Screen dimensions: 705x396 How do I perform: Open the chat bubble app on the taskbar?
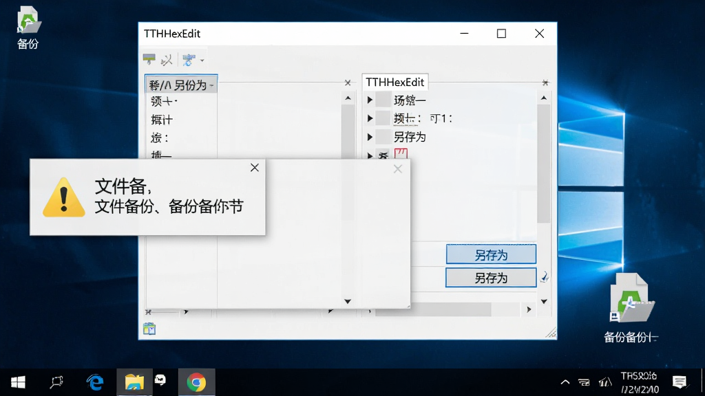coord(160,380)
